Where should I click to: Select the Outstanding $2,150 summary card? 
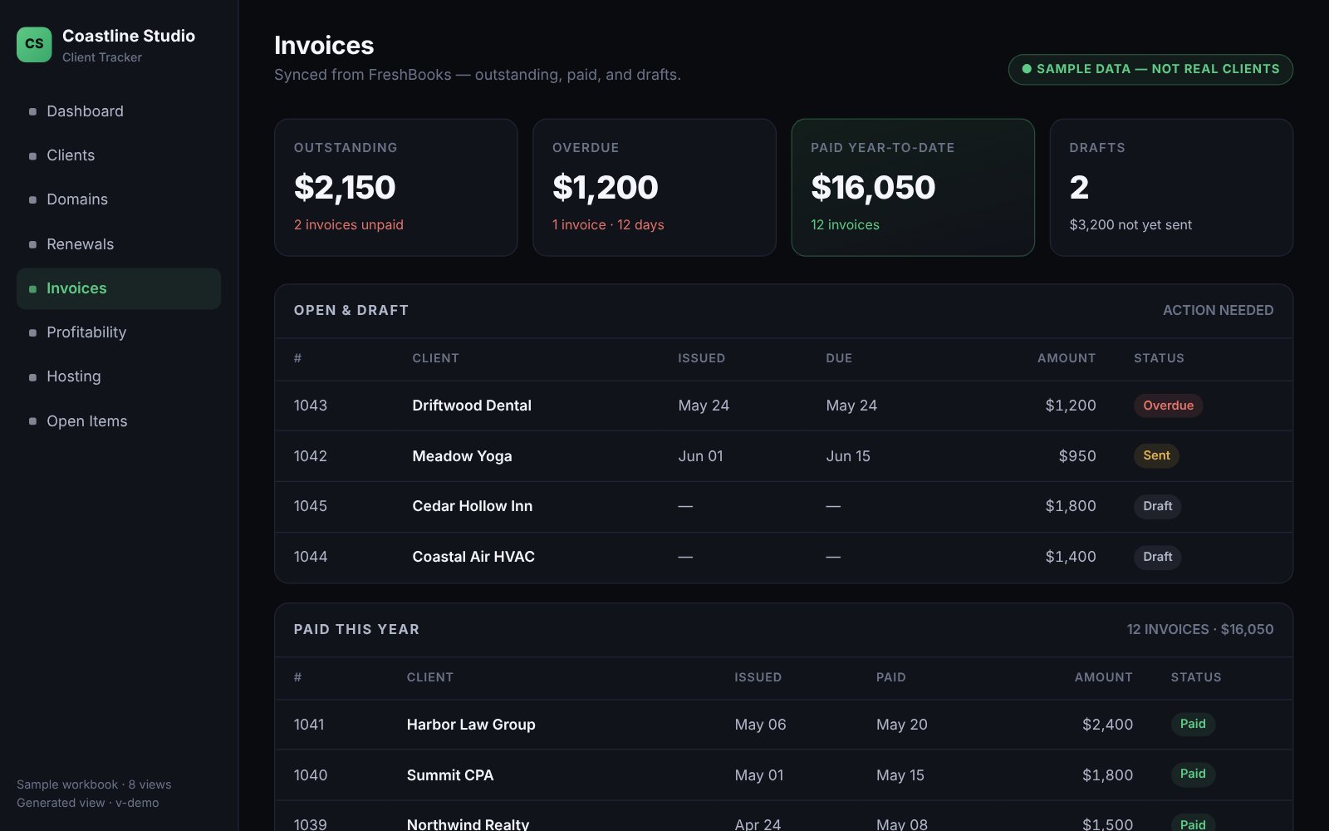(396, 187)
